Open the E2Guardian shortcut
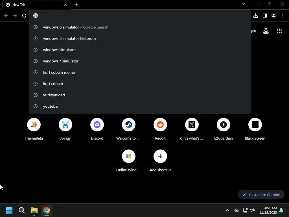This screenshot has width=289, height=217. pos(224,125)
